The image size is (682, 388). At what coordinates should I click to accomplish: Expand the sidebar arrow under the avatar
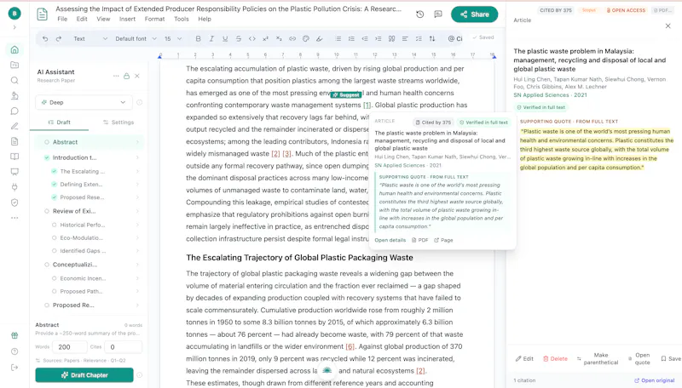pos(14,27)
